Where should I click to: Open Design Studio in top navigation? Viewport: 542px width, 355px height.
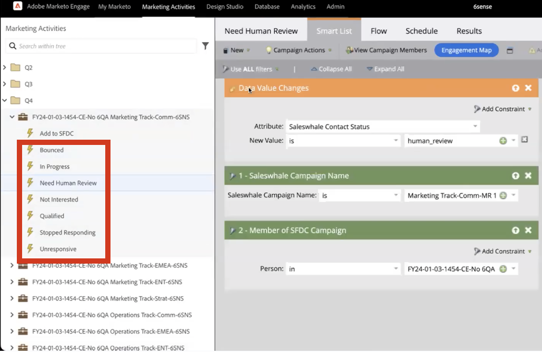[x=225, y=6]
